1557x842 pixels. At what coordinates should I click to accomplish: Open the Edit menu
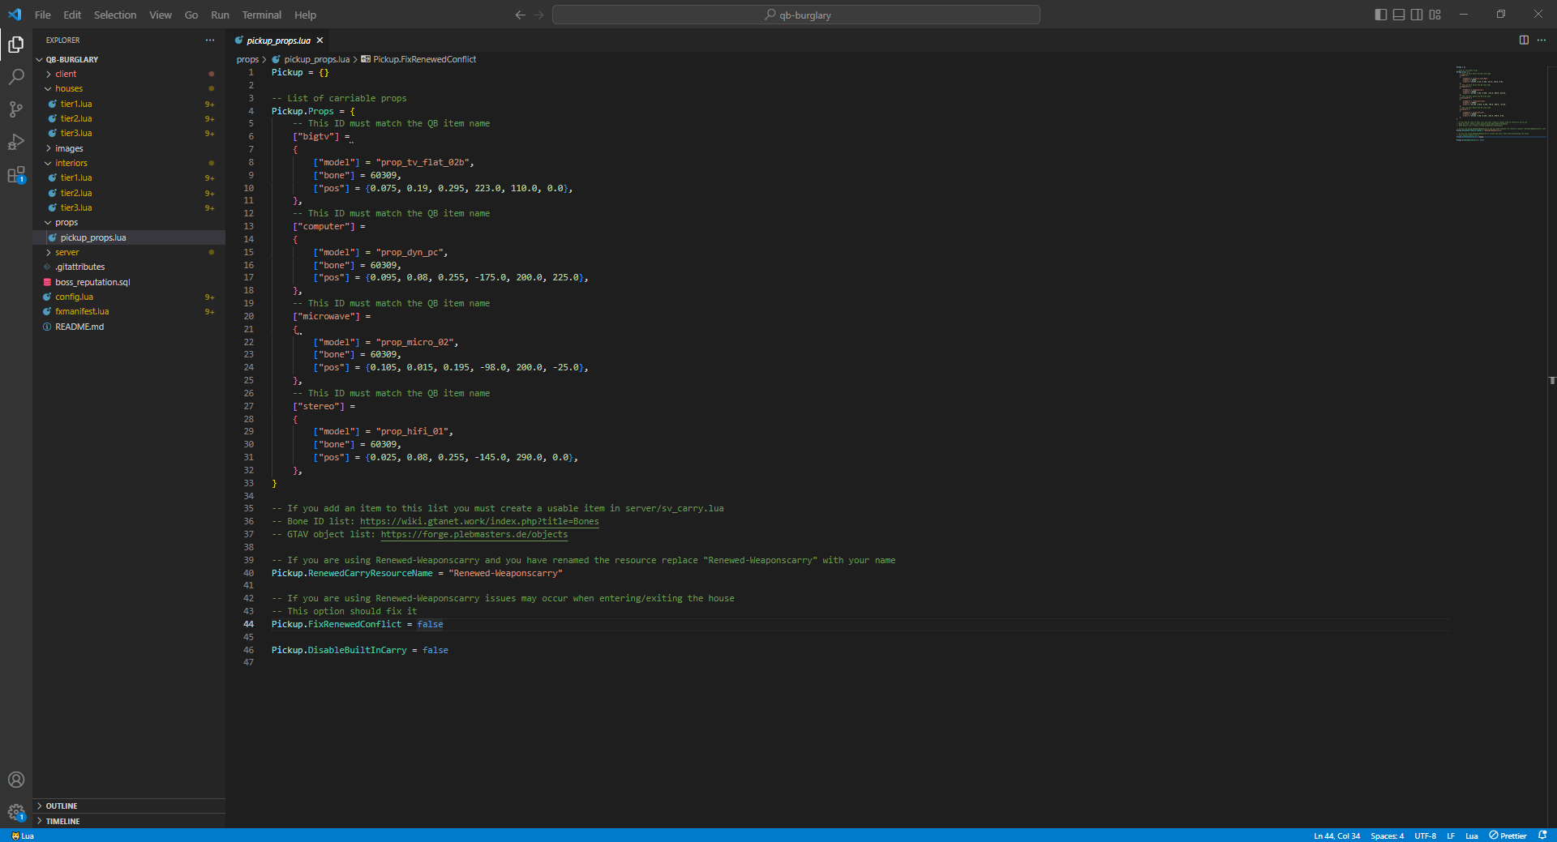(x=72, y=15)
